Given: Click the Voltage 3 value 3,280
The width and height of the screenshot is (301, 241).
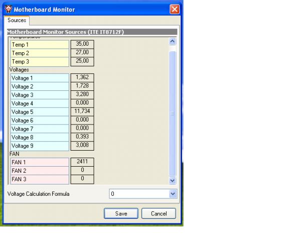Looking at the screenshot, I should [82, 94].
